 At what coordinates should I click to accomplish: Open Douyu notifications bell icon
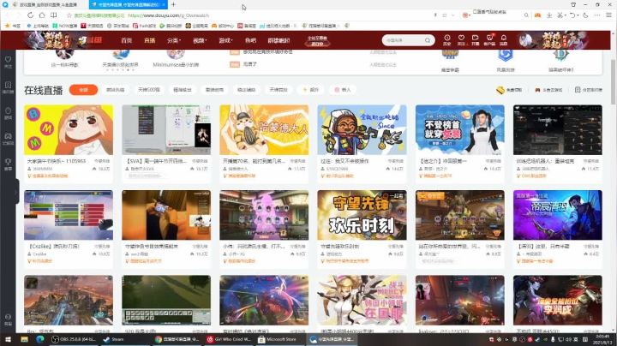(x=504, y=39)
